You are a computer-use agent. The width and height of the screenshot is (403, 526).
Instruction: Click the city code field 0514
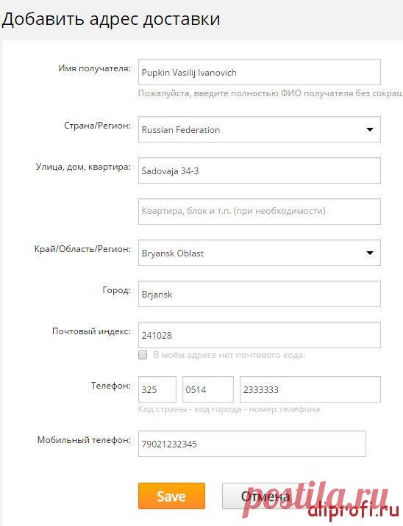(x=208, y=389)
